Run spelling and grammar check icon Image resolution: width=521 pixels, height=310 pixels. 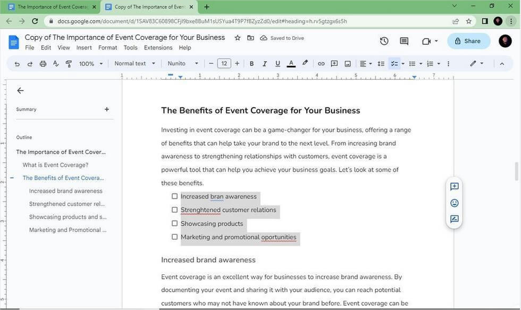[x=55, y=63]
